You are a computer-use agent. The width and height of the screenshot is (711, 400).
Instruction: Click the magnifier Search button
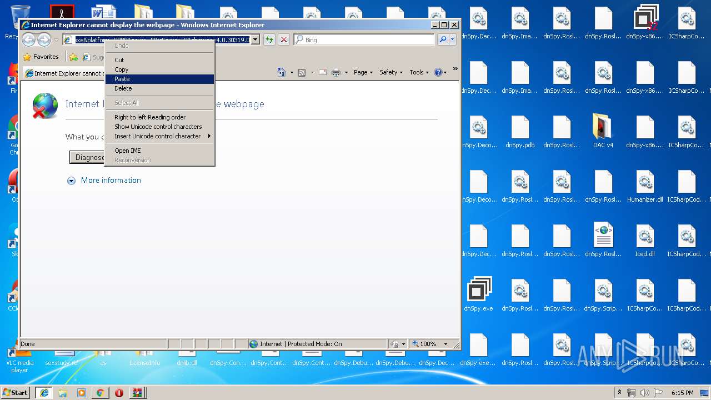(x=443, y=39)
